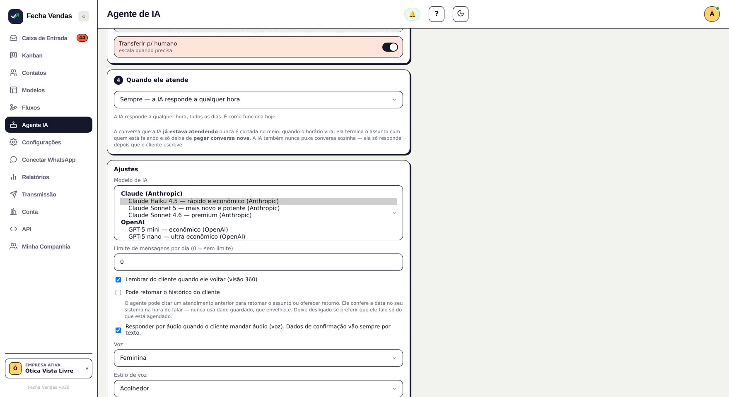Image resolution: width=729 pixels, height=397 pixels.
Task: Go to Caixa de Entrada
Action: tap(48, 38)
